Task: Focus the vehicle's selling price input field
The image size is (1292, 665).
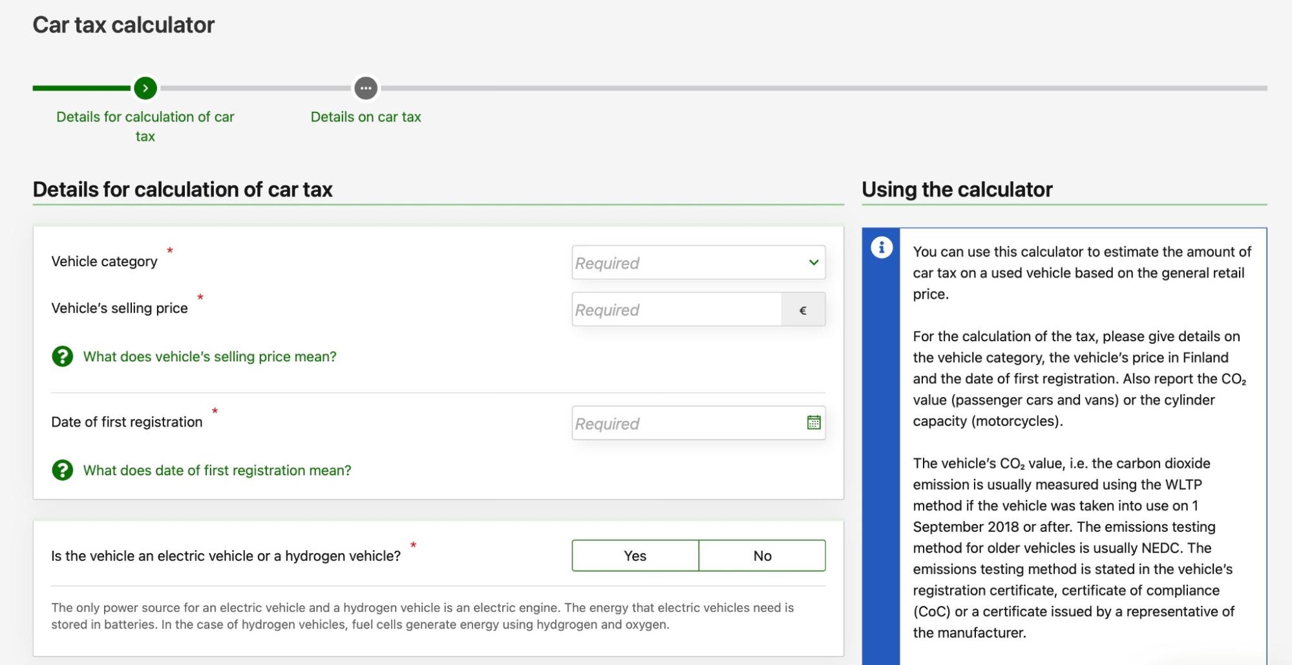Action: tap(676, 310)
